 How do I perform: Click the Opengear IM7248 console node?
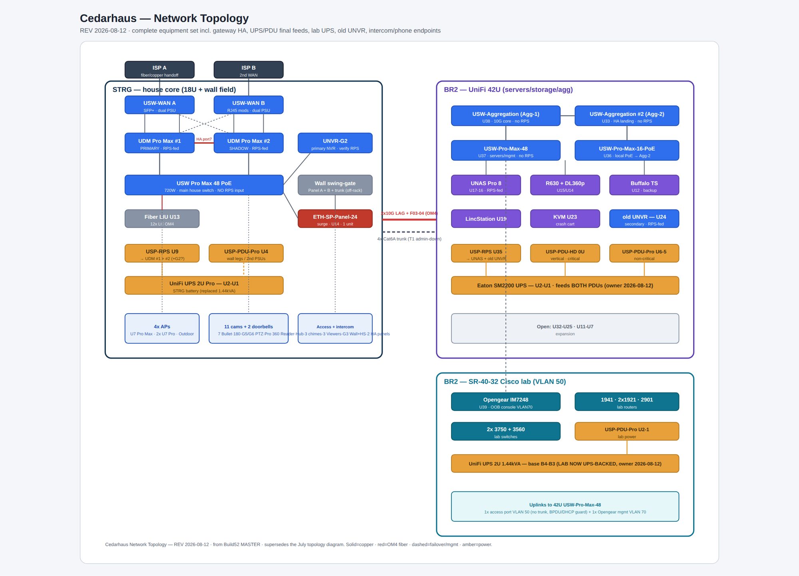click(506, 402)
